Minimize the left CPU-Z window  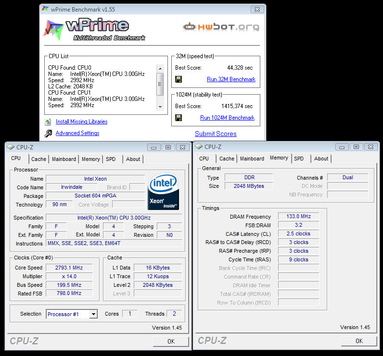153,147
